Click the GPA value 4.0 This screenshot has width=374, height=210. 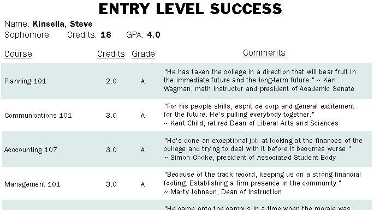click(x=153, y=35)
